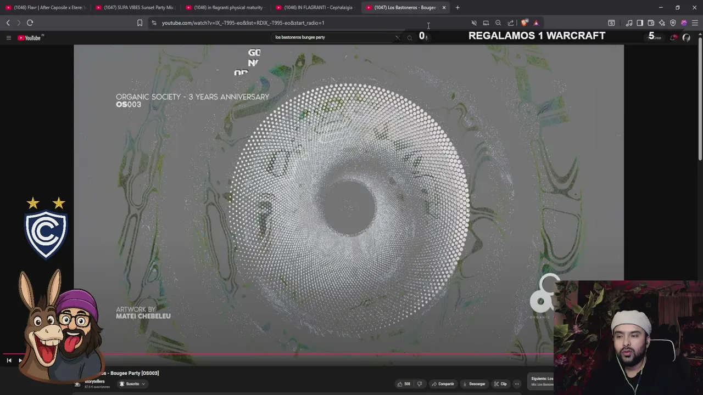
Task: Open the Brave playlist music note icon
Action: 629,22
